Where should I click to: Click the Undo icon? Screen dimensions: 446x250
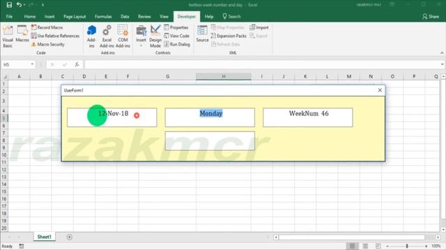pos(19,5)
